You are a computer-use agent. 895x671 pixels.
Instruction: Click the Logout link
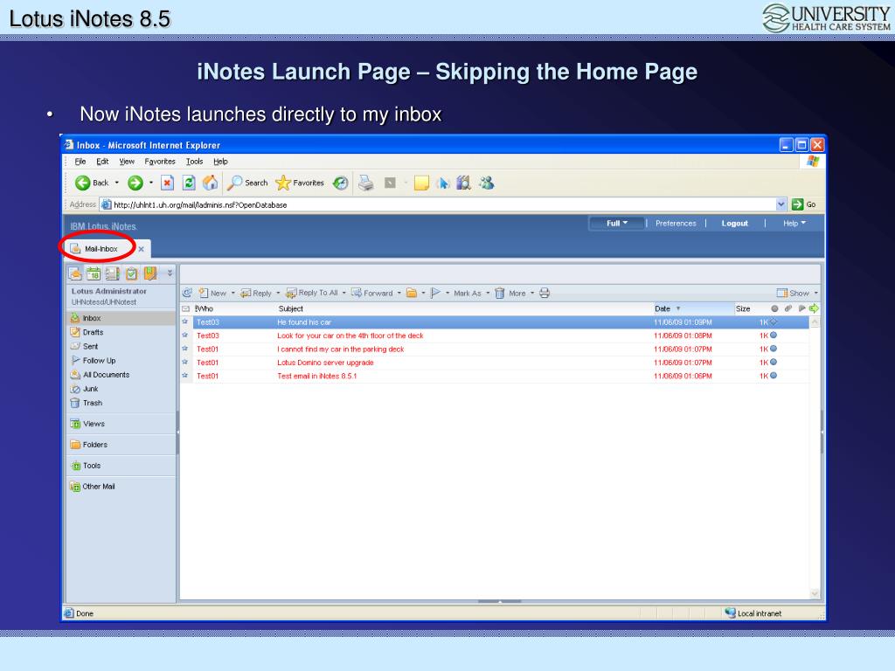coord(734,223)
